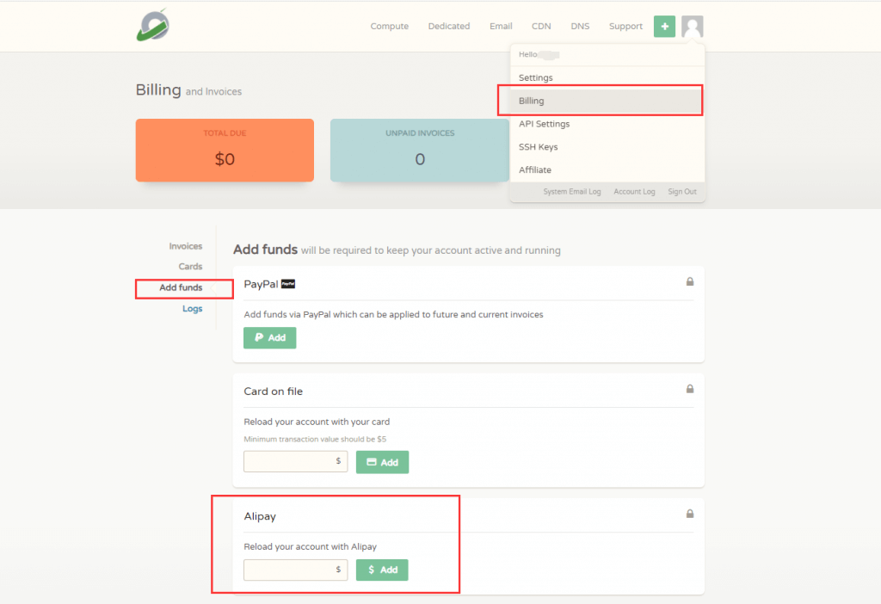Viewport: 881px width, 604px height.
Task: Open the CDN menu
Action: pyautogui.click(x=541, y=27)
